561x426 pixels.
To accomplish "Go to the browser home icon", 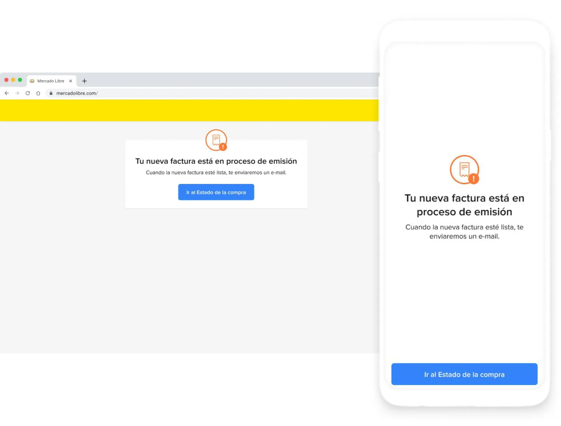I will tap(38, 93).
